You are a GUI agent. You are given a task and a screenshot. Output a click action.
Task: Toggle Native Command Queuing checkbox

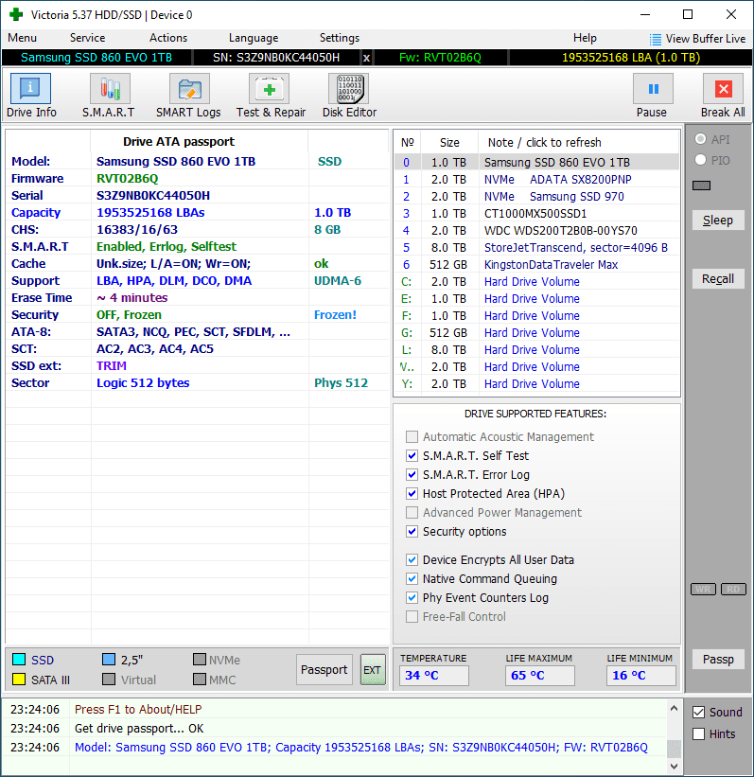[412, 578]
